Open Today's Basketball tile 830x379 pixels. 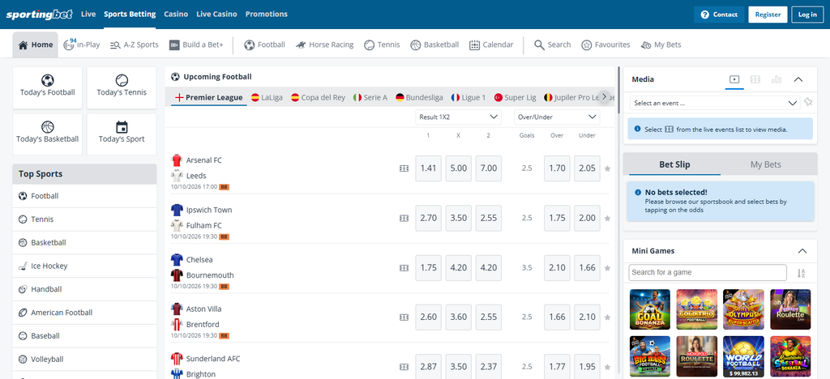click(48, 134)
